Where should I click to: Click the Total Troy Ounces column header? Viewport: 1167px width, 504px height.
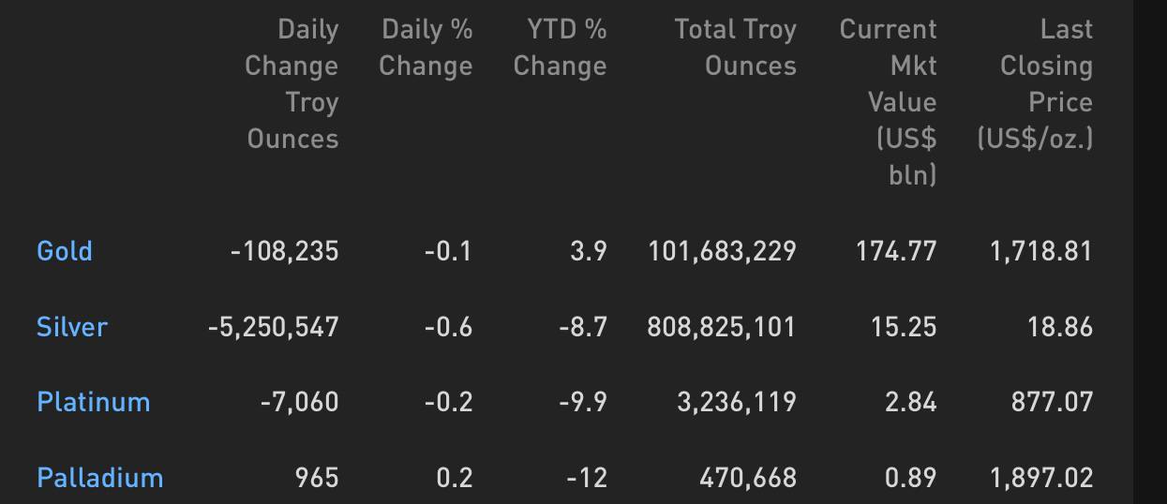pyautogui.click(x=736, y=48)
